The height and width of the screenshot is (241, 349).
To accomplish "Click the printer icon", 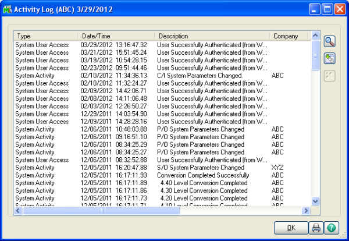I will point(316,228).
